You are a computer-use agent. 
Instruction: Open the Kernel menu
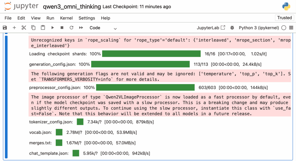tap(66, 18)
